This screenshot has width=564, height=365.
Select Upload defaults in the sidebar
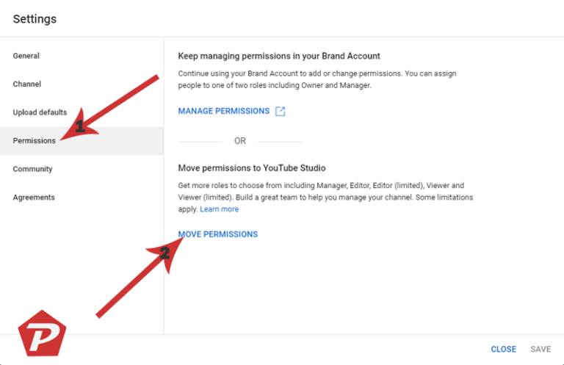tap(40, 112)
